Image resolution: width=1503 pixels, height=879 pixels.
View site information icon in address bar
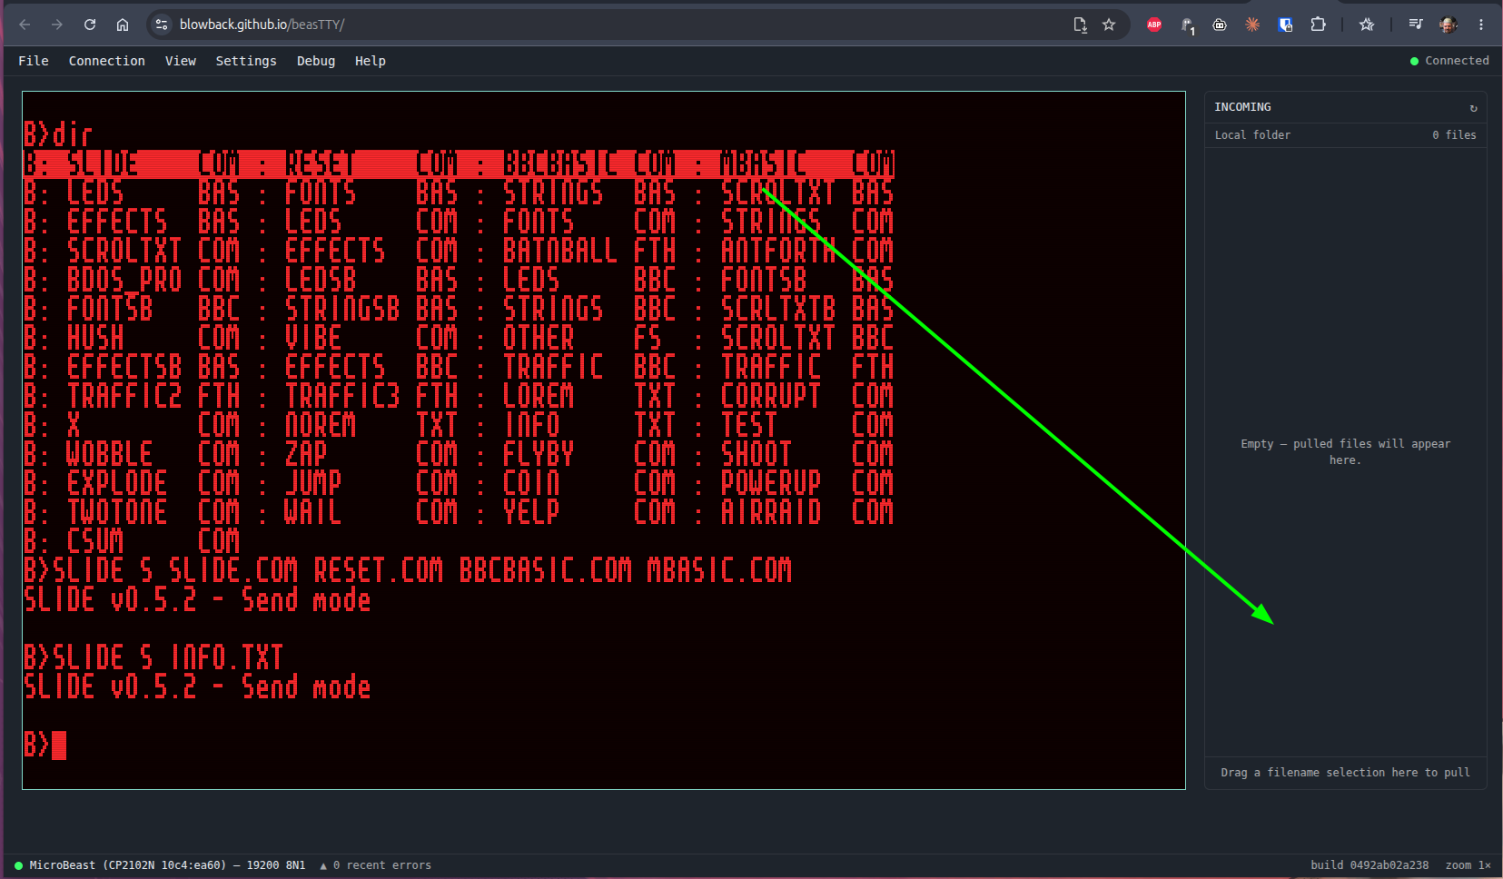tap(162, 25)
